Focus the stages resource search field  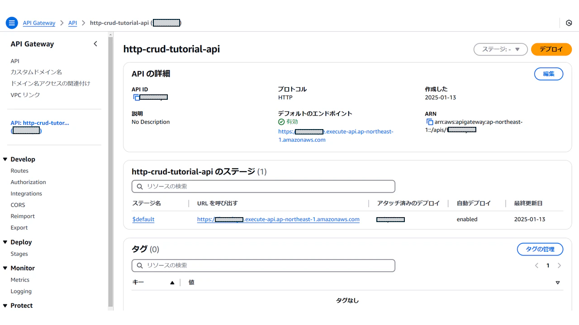(263, 186)
